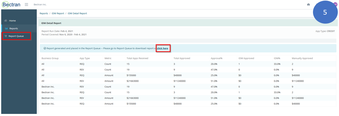Click the 'IDM%' column header

pyautogui.click(x=277, y=58)
